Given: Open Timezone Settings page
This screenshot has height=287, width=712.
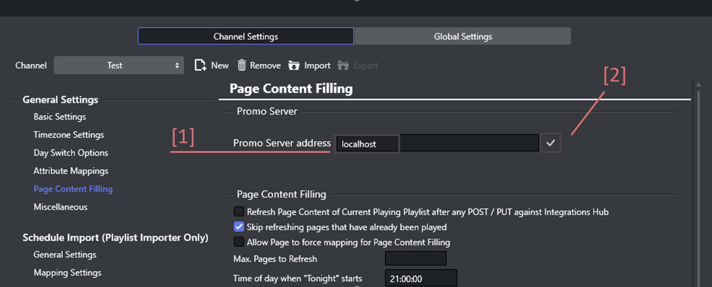Looking at the screenshot, I should [69, 134].
